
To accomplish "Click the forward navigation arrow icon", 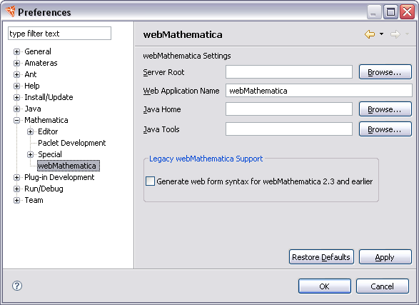I will point(395,34).
